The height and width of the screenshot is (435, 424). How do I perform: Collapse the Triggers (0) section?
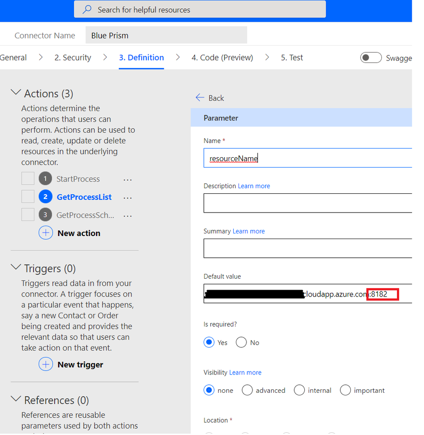tap(16, 267)
